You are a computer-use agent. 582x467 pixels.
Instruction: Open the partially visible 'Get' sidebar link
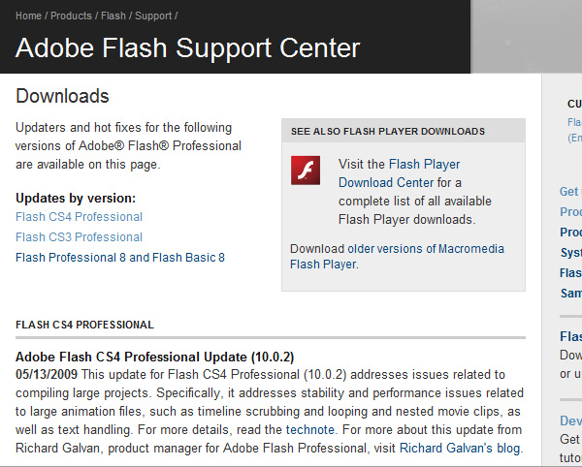click(x=570, y=192)
